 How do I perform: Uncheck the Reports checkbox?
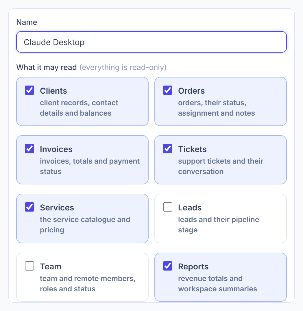pyautogui.click(x=168, y=266)
